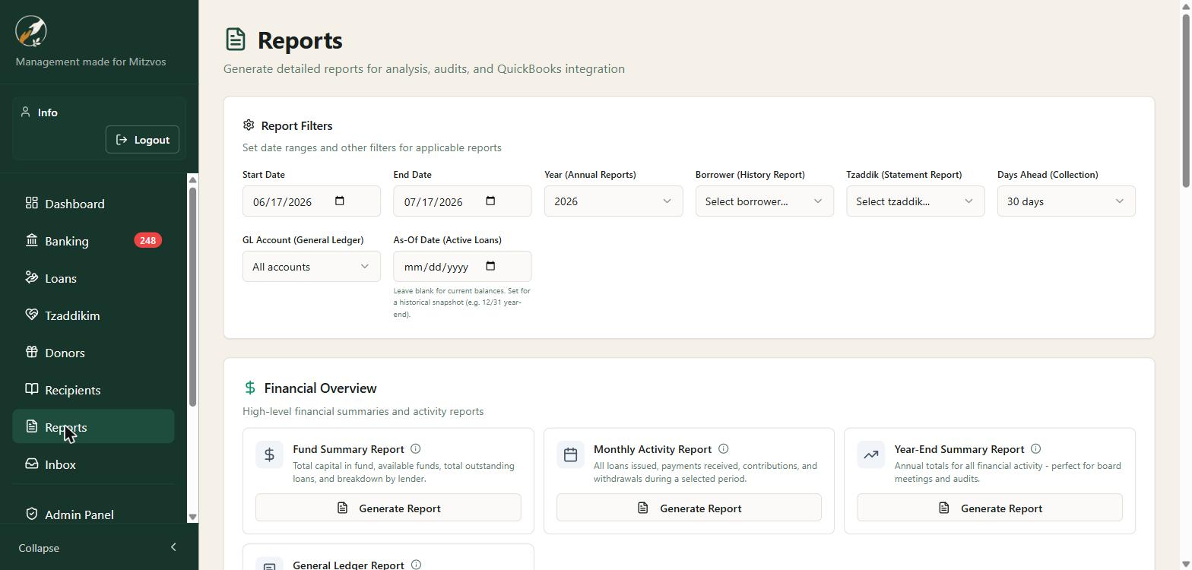Generate the Monthly Activity Report
This screenshot has width=1192, height=570.
click(689, 508)
